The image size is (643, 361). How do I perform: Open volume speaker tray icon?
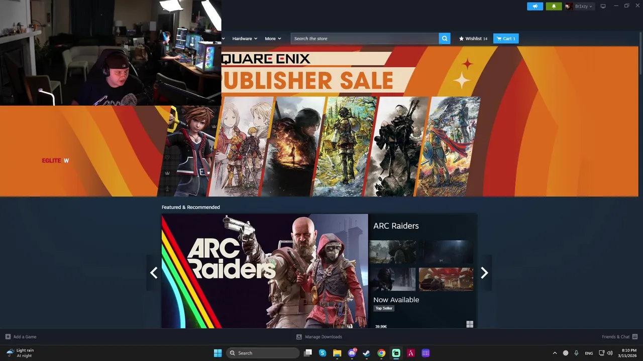coord(610,353)
